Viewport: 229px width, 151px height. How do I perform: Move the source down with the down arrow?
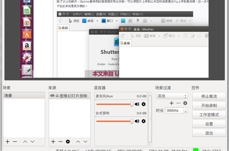pyautogui.click(x=85, y=142)
